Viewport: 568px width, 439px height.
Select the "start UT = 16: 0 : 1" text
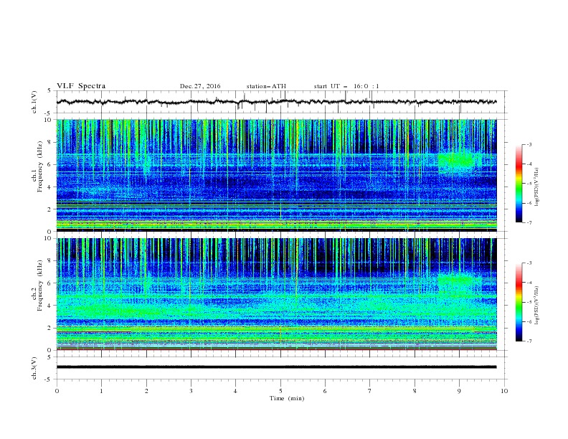click(x=346, y=86)
